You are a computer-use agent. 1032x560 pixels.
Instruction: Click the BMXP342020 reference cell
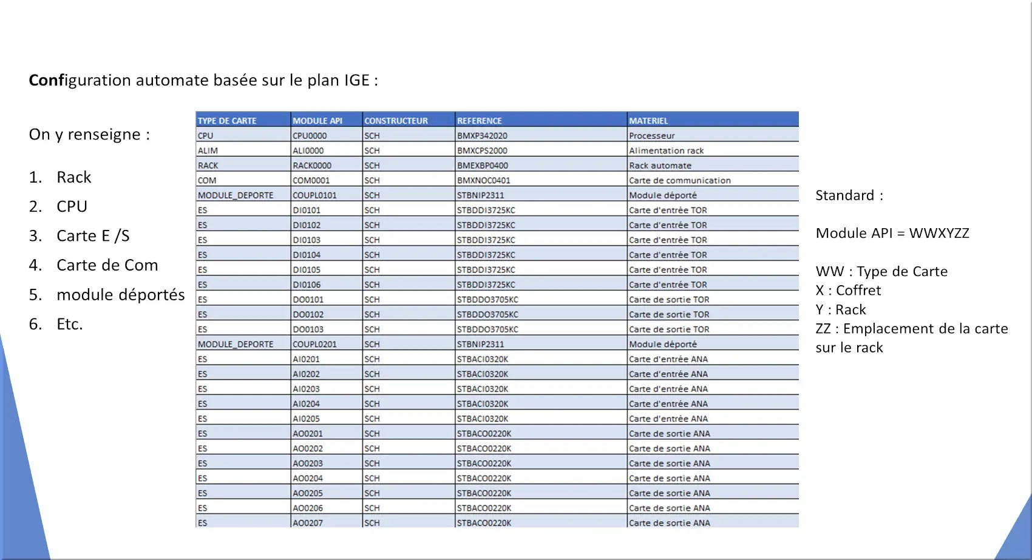click(x=541, y=135)
